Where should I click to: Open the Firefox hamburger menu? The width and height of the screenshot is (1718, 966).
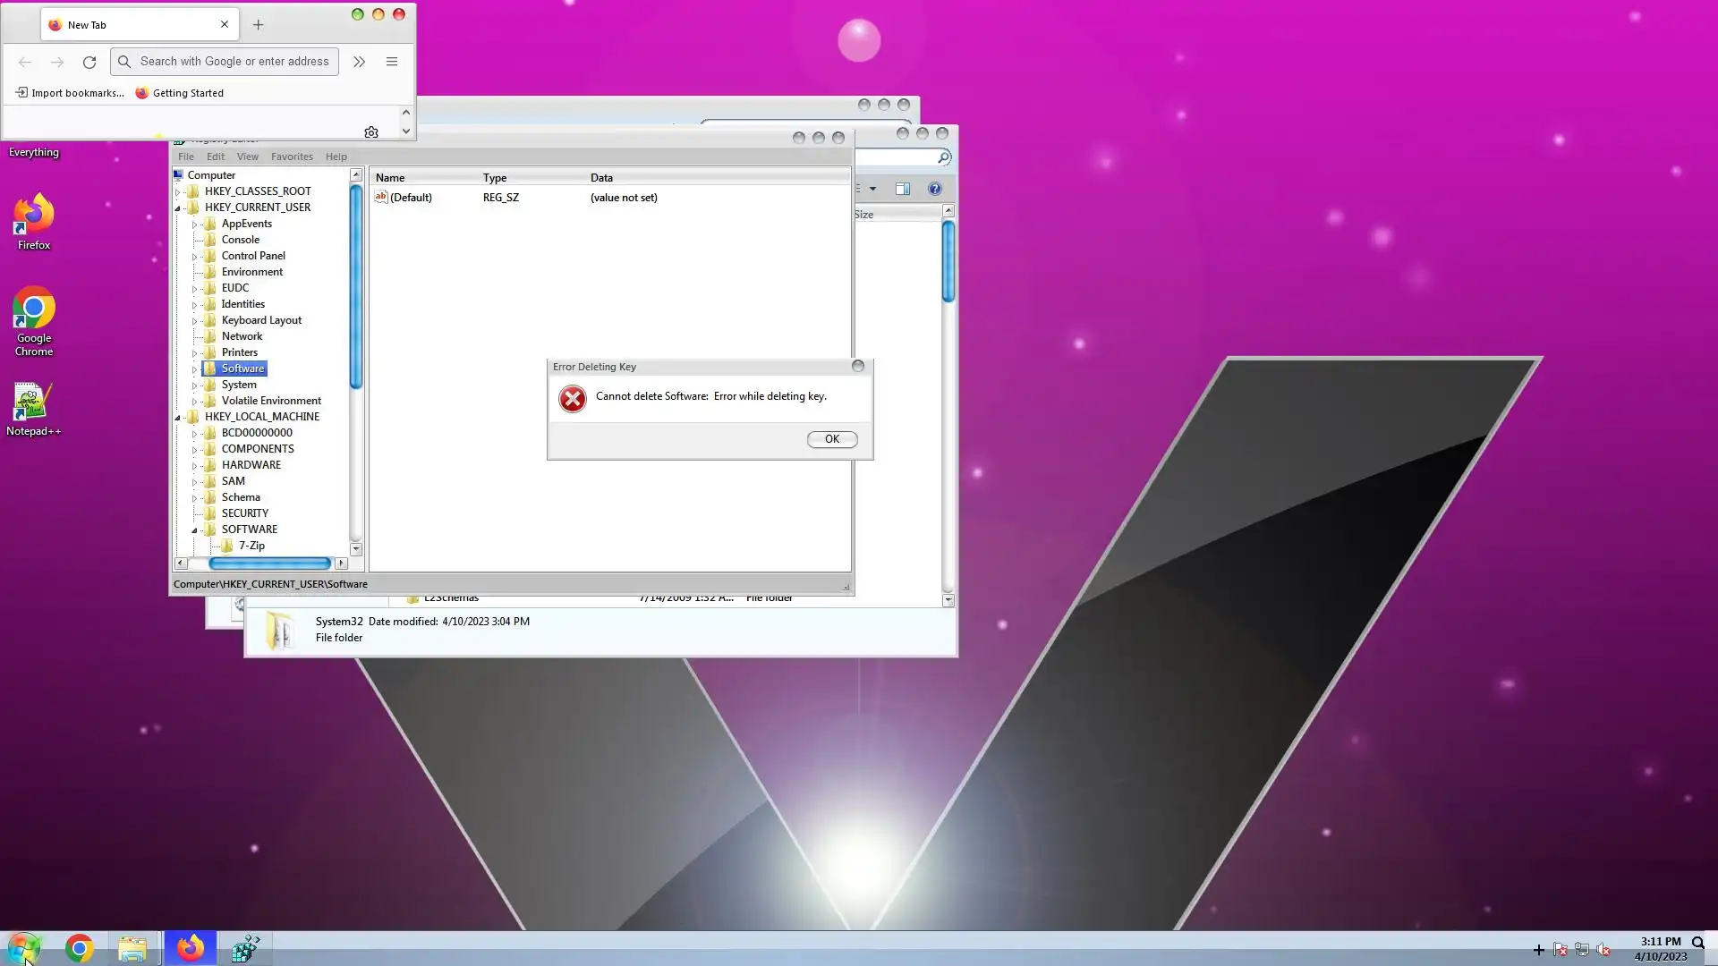click(x=391, y=62)
